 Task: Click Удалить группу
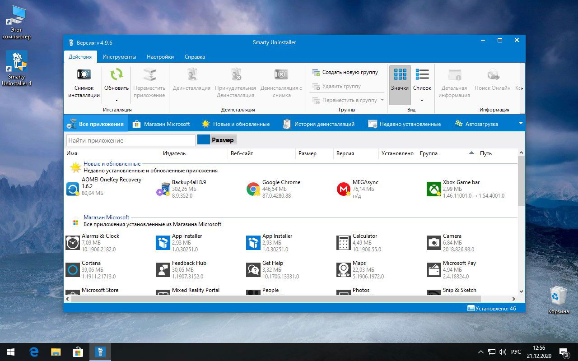click(x=336, y=86)
